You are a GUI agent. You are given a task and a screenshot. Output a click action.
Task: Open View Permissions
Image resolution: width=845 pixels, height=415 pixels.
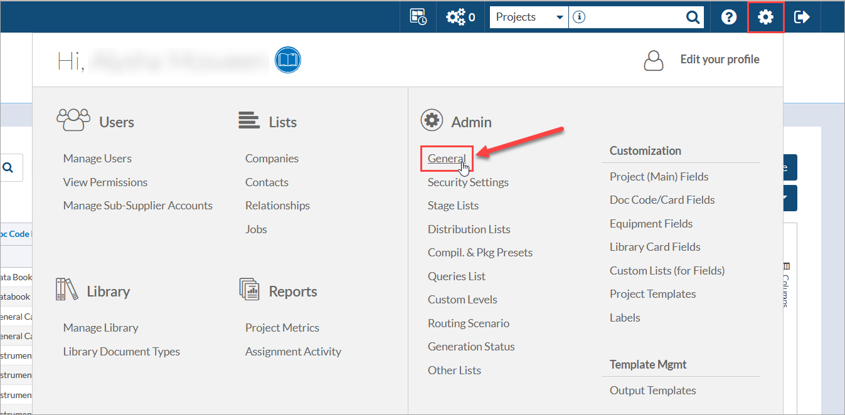coord(105,182)
